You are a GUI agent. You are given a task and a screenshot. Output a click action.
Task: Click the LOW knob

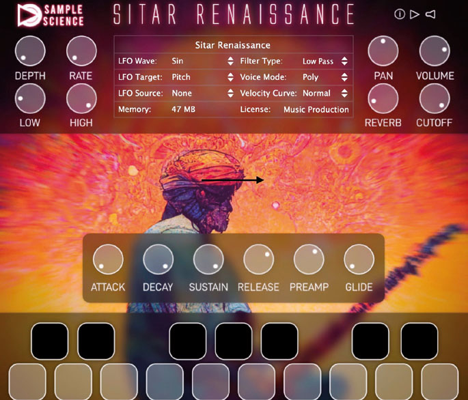pos(30,98)
